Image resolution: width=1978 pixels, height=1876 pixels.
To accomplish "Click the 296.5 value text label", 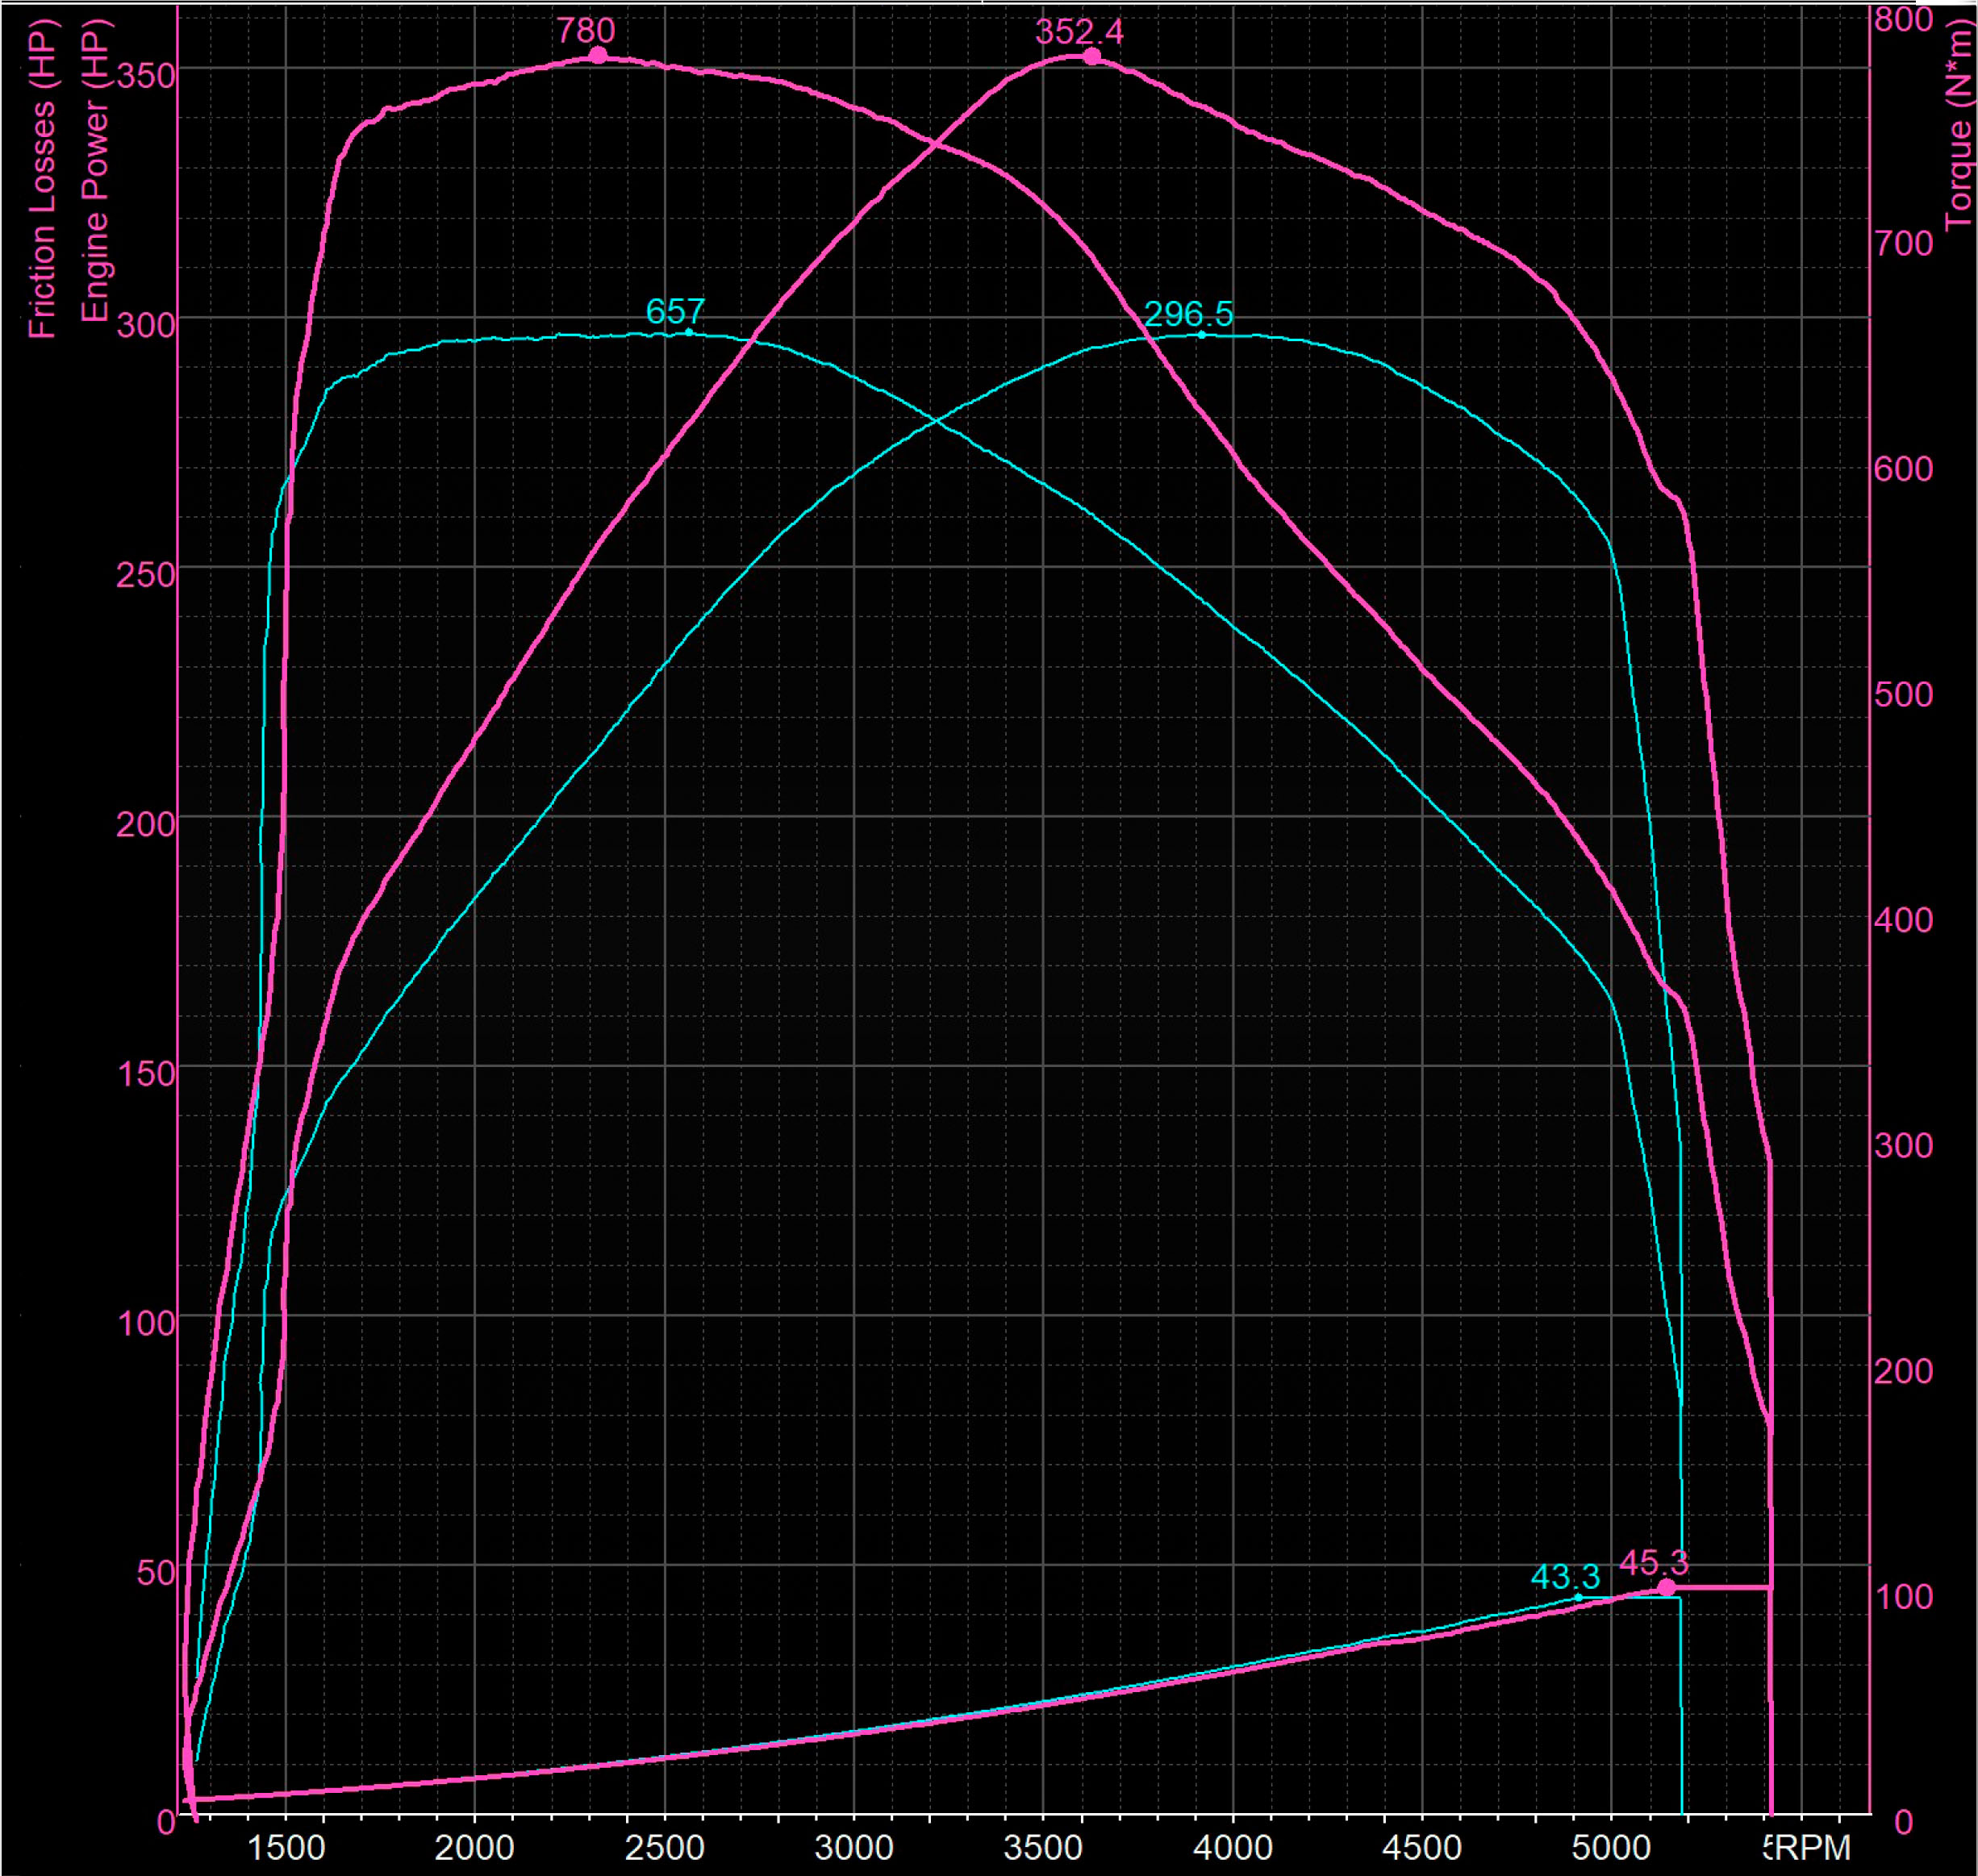I will 1188,314.
